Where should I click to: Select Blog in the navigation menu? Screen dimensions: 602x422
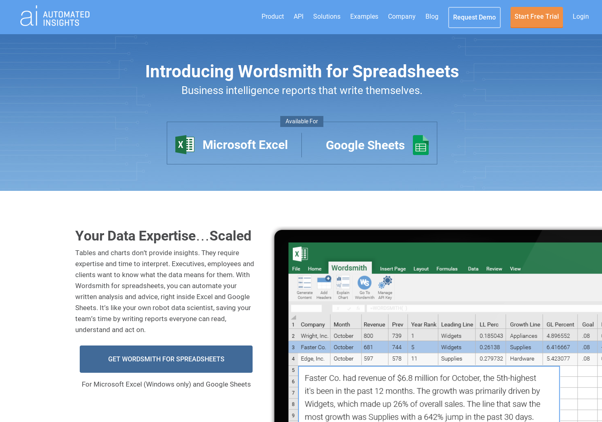[432, 16]
